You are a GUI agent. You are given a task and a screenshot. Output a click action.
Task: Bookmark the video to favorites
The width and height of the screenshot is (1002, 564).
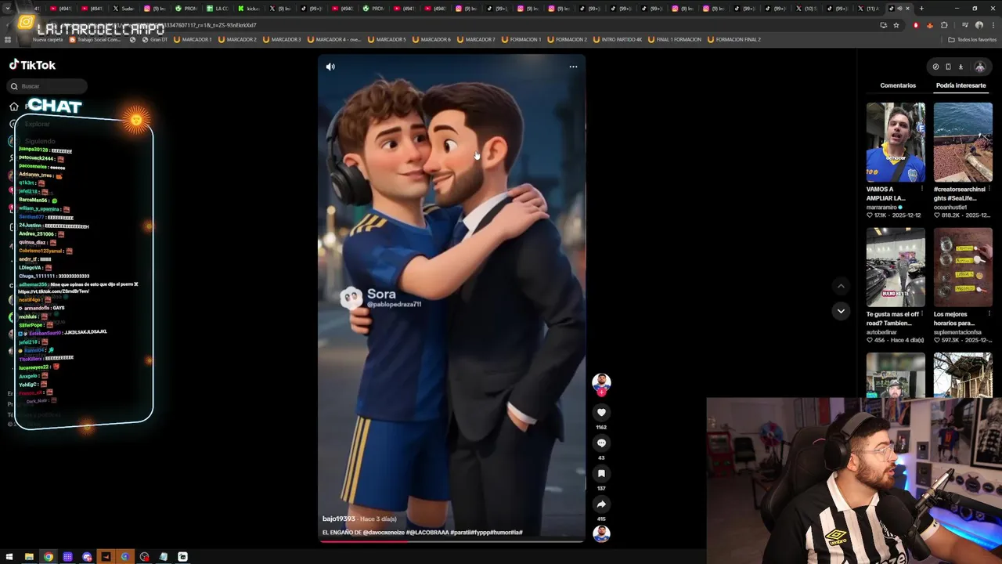coord(601,473)
